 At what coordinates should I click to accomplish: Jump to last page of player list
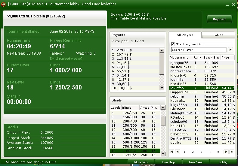tap(232, 152)
